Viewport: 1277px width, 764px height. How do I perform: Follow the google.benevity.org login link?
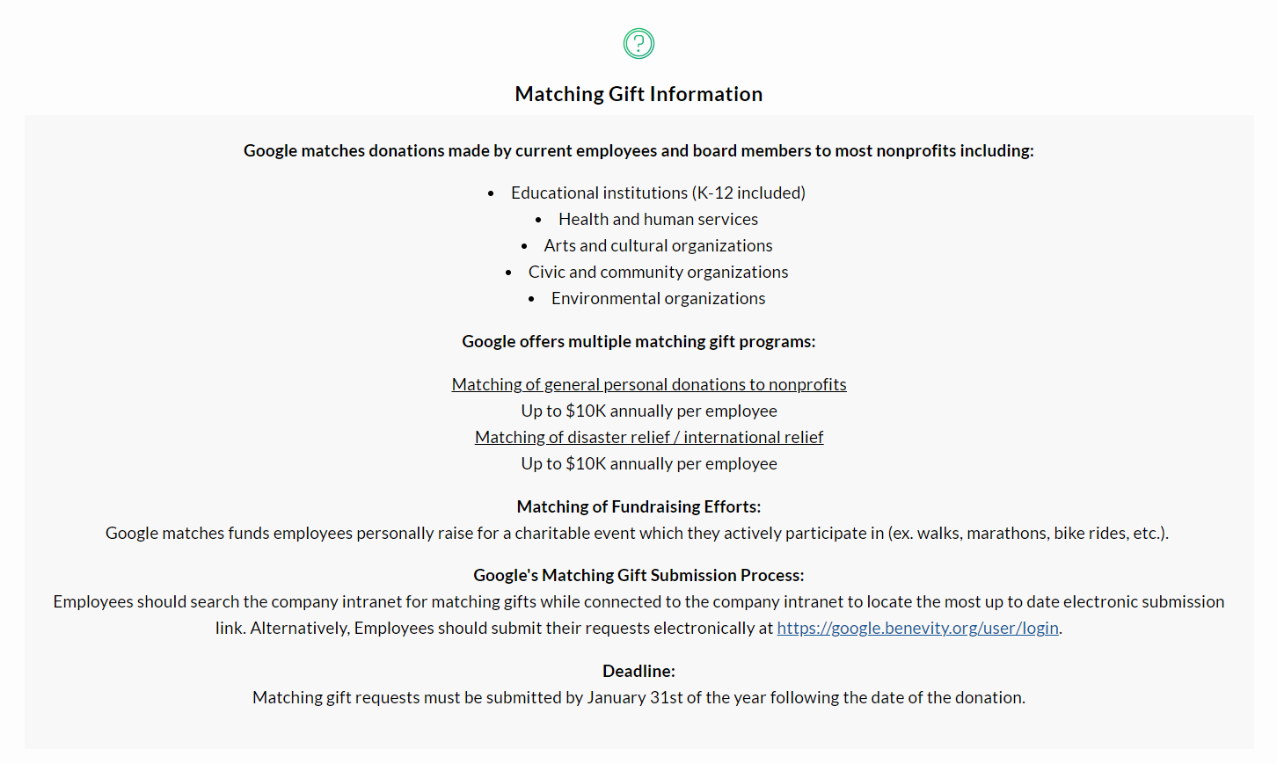[917, 628]
